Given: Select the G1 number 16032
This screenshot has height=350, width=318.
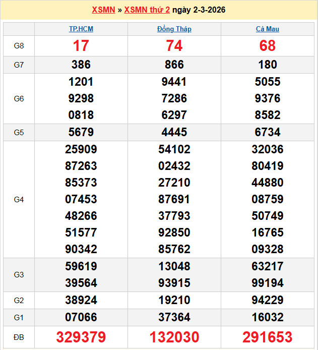Looking at the screenshot, I should point(267,317).
